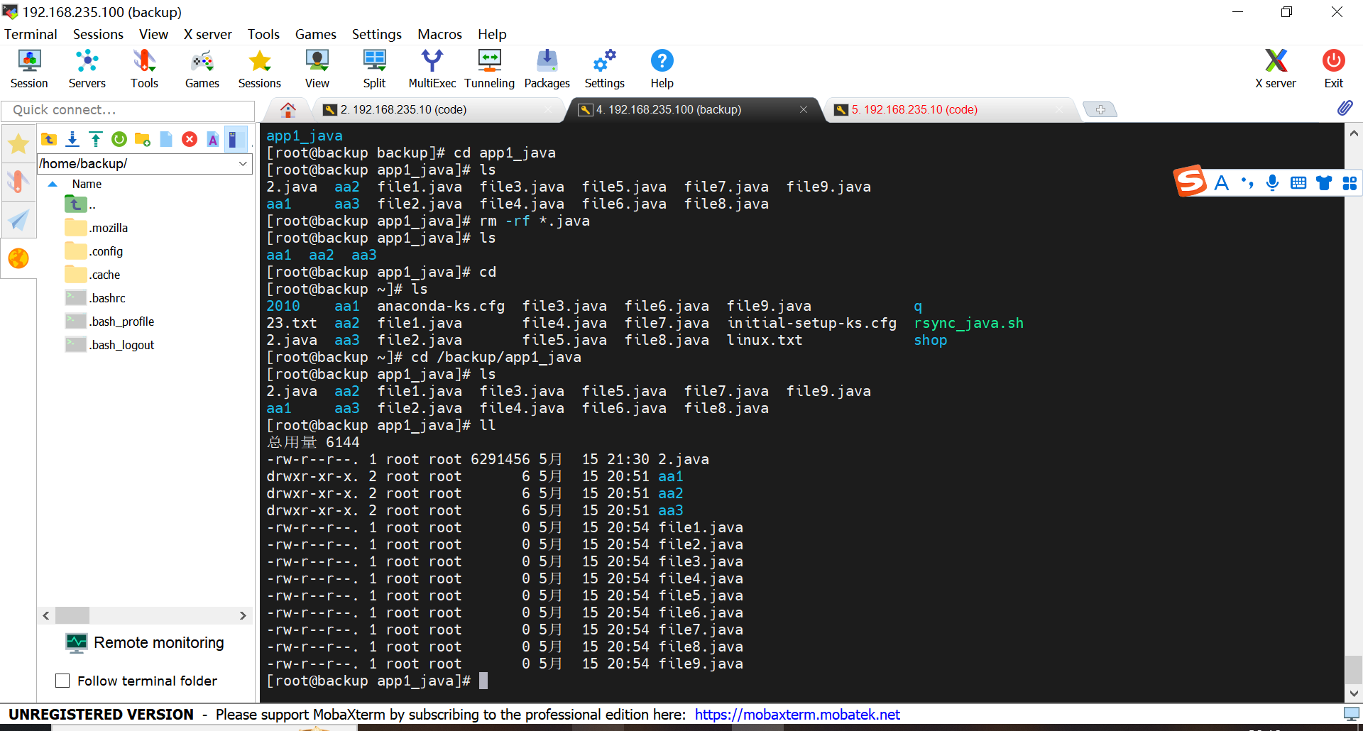Screen dimensions: 1363x731
Task: Enable Follow terminal folder checkbox
Action: [62, 681]
